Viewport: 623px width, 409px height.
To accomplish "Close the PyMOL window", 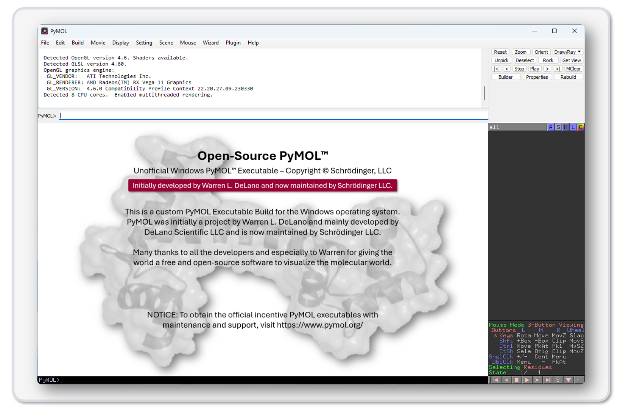I will (x=575, y=31).
